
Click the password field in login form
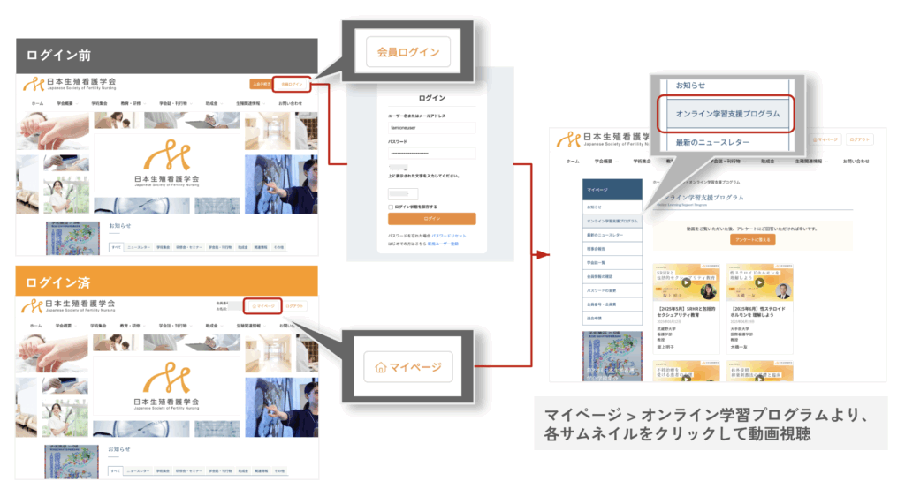[431, 154]
